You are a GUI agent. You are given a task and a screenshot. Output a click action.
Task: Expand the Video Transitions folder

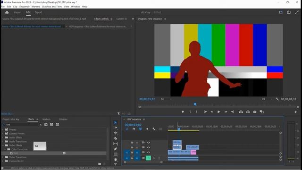pyautogui.click(x=3, y=157)
